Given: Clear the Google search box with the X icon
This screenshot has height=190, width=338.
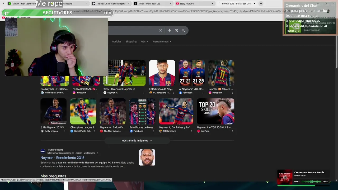Looking at the screenshot, I should (x=161, y=30).
